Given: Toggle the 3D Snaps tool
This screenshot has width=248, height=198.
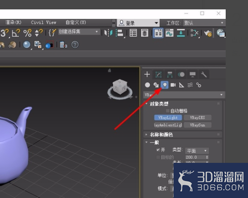Looking at the screenshot, I should pyautogui.click(x=4, y=33).
